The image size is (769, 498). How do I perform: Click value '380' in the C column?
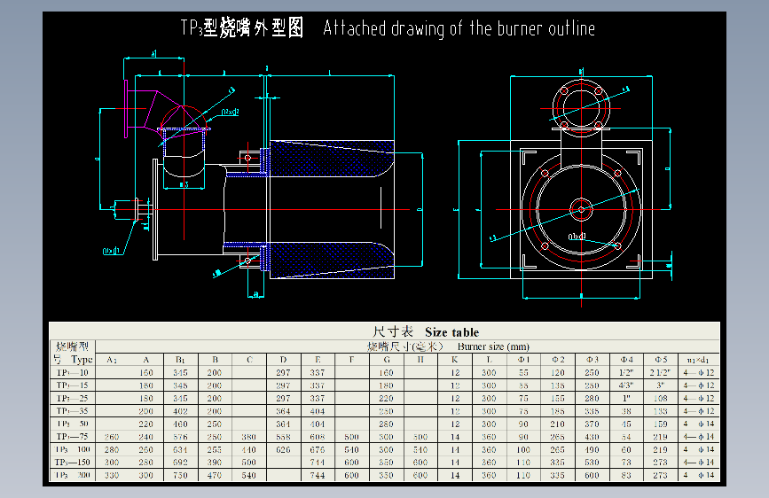tap(248, 437)
